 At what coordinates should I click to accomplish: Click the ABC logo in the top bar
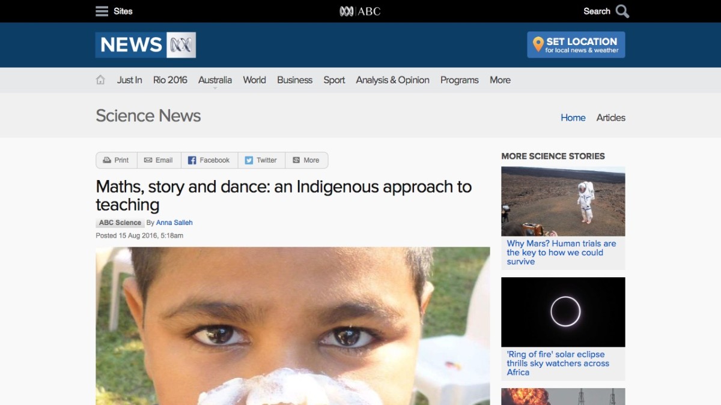point(361,11)
